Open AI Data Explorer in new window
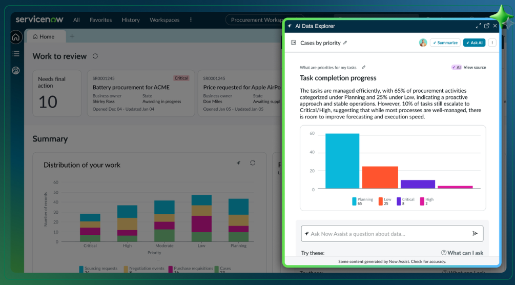The height and width of the screenshot is (285, 515). click(487, 26)
